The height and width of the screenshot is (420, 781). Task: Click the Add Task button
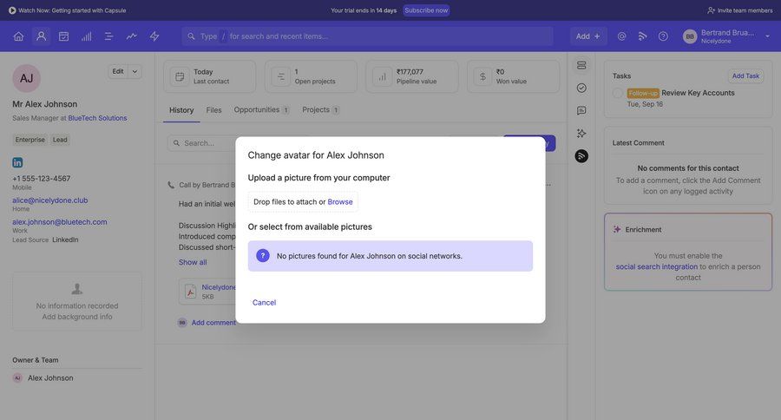pos(745,75)
